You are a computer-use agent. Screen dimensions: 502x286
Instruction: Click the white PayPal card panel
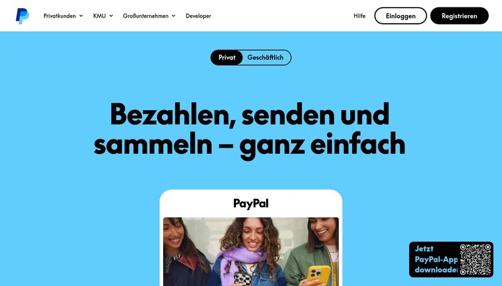[251, 238]
